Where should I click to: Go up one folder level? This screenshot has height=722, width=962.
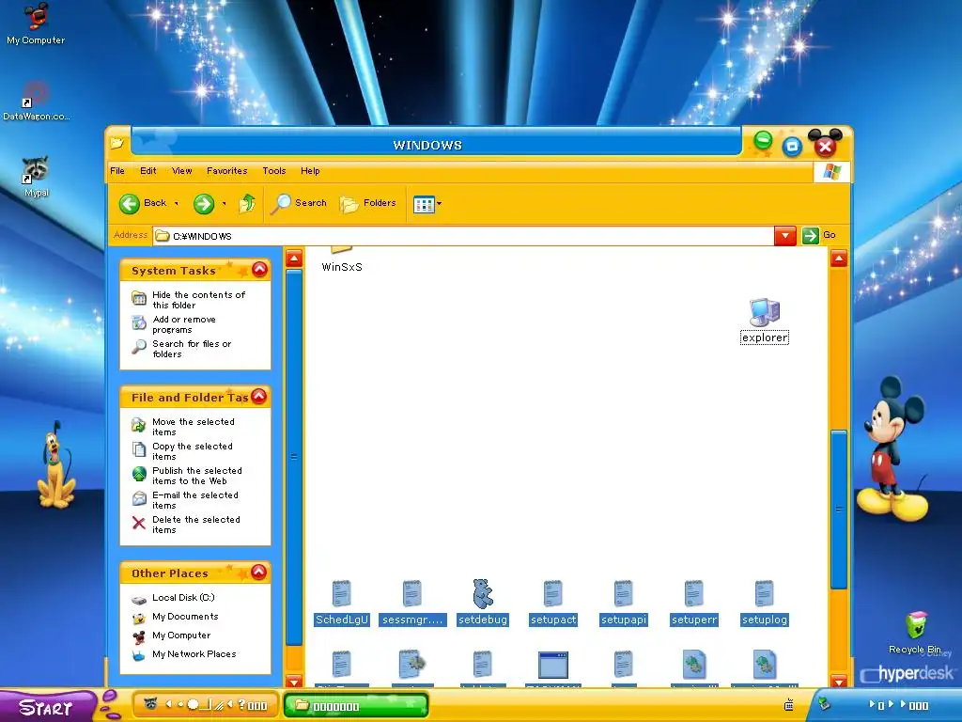(247, 203)
